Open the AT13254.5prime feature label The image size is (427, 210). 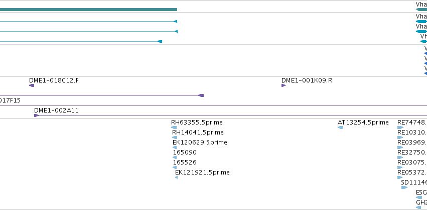pos(363,122)
